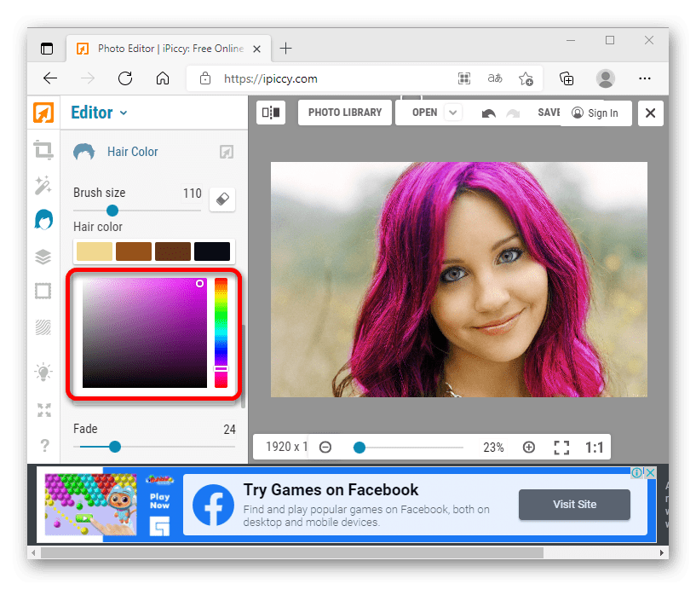
Task: Select the Crop tool in the sidebar
Action: pyautogui.click(x=43, y=151)
